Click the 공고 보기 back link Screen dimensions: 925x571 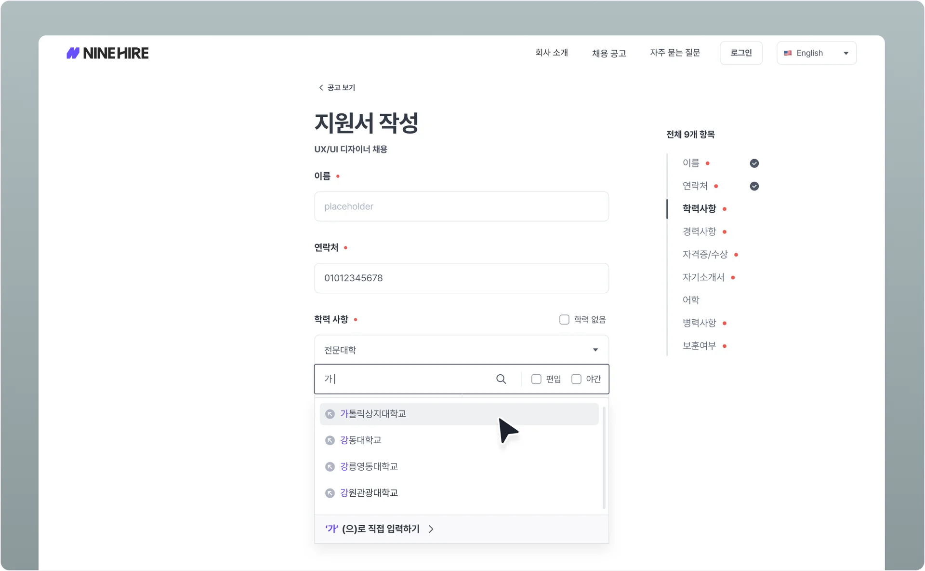coord(337,87)
